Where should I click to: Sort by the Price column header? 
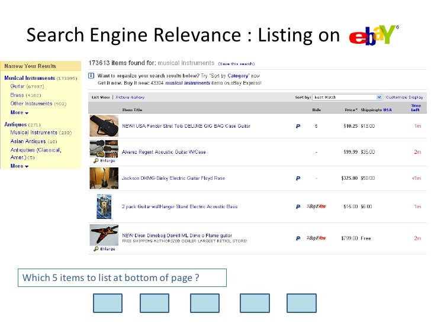(x=351, y=110)
